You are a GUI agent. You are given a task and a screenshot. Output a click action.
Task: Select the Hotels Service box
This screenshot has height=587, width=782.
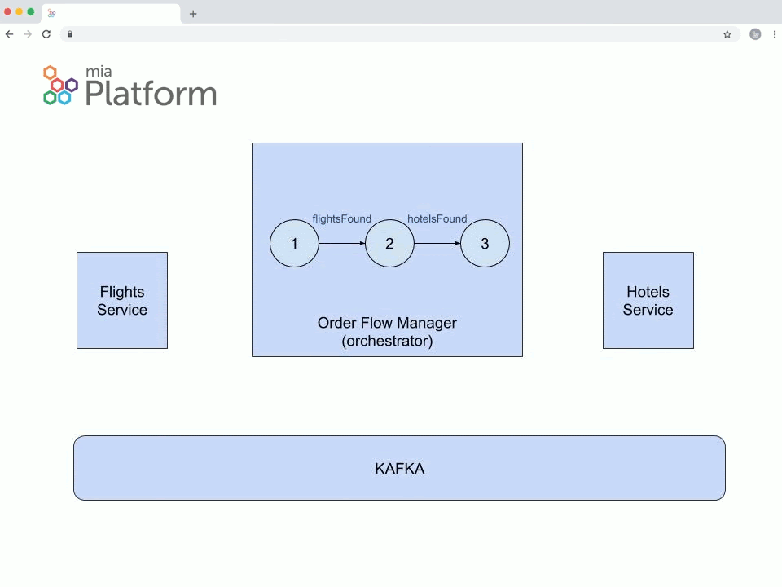pos(648,301)
